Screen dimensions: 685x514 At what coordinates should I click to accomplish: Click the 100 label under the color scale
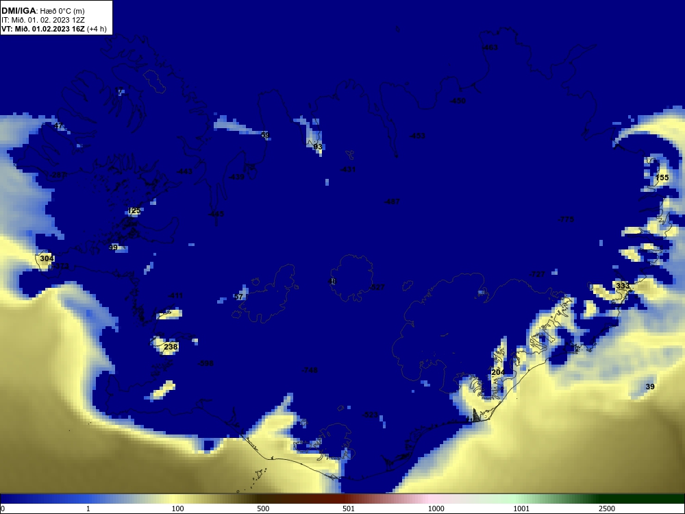click(178, 509)
